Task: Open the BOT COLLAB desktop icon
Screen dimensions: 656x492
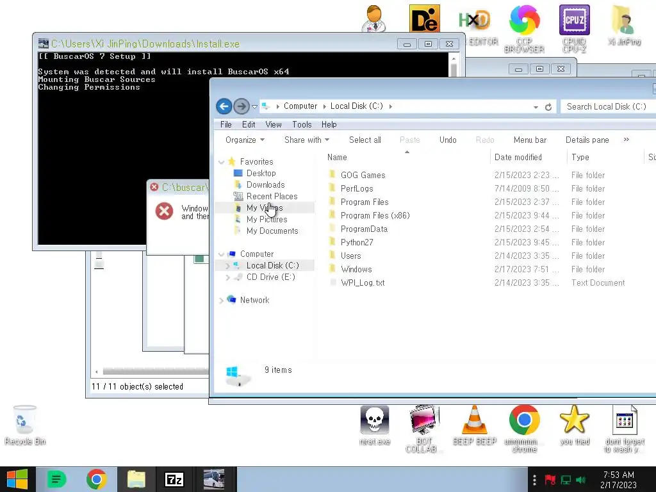Action: pos(423,429)
